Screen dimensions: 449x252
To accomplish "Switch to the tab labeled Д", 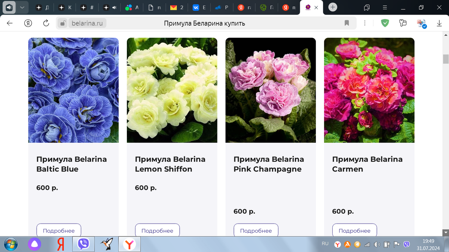I will point(43,7).
